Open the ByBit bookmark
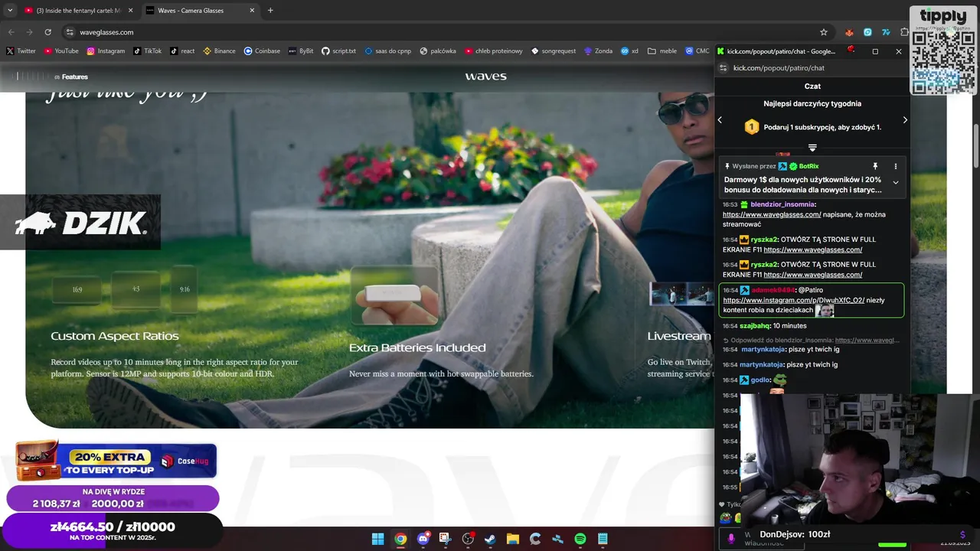This screenshot has height=551, width=980. click(301, 51)
